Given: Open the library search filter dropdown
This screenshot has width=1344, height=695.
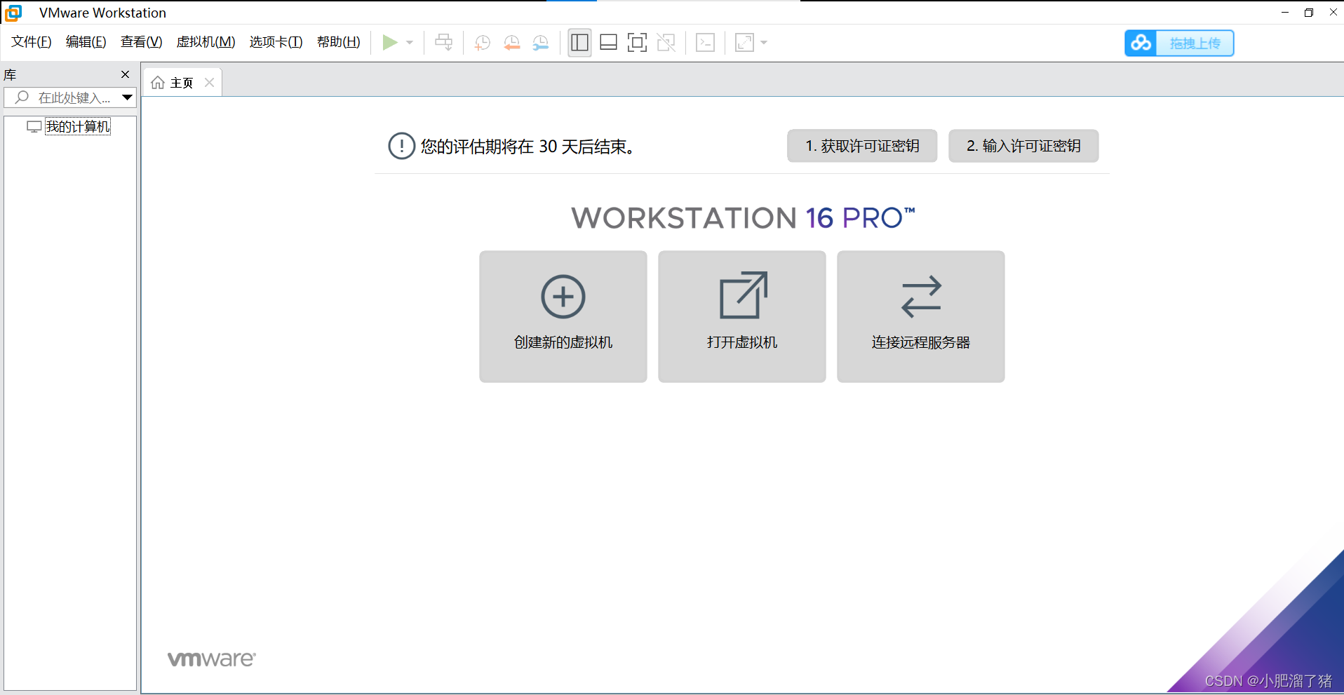Looking at the screenshot, I should [x=127, y=97].
